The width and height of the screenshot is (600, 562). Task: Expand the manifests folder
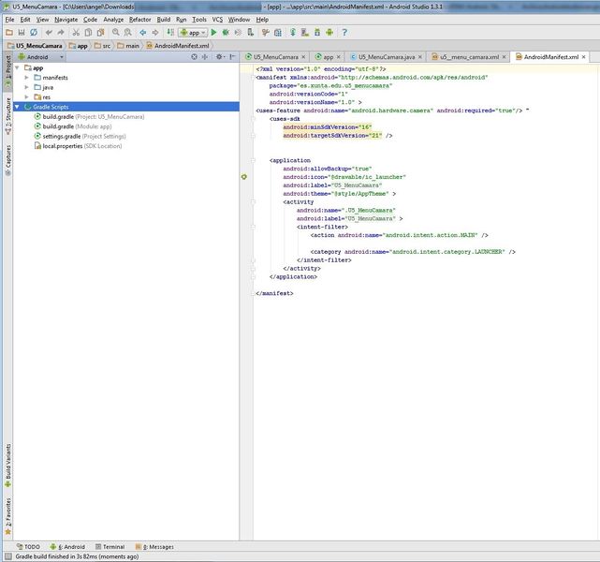pos(26,78)
